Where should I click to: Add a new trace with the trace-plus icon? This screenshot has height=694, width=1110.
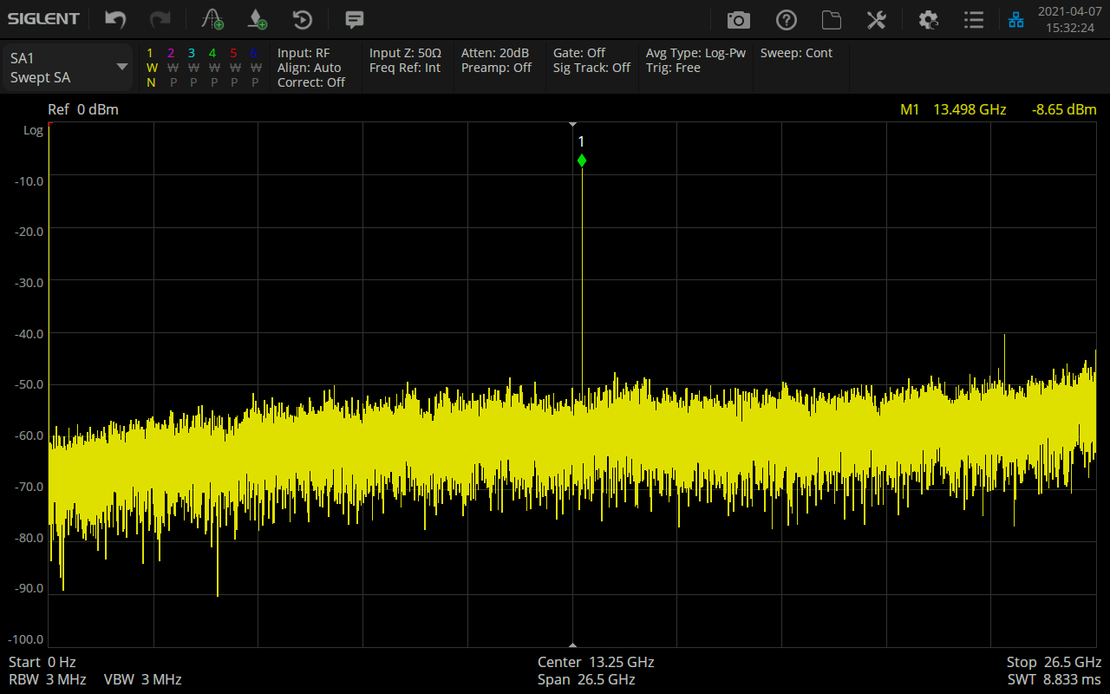[x=212, y=19]
